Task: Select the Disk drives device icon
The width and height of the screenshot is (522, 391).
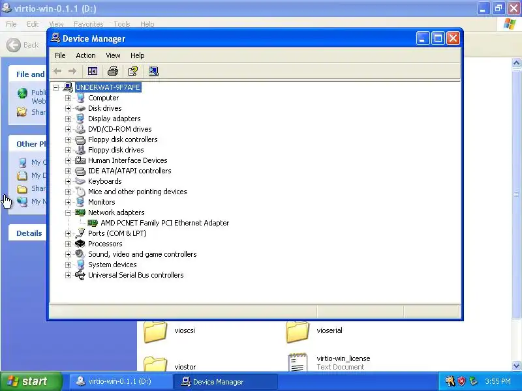Action: pyautogui.click(x=80, y=108)
